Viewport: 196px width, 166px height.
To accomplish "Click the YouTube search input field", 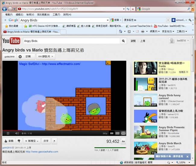I will (x=71, y=41).
